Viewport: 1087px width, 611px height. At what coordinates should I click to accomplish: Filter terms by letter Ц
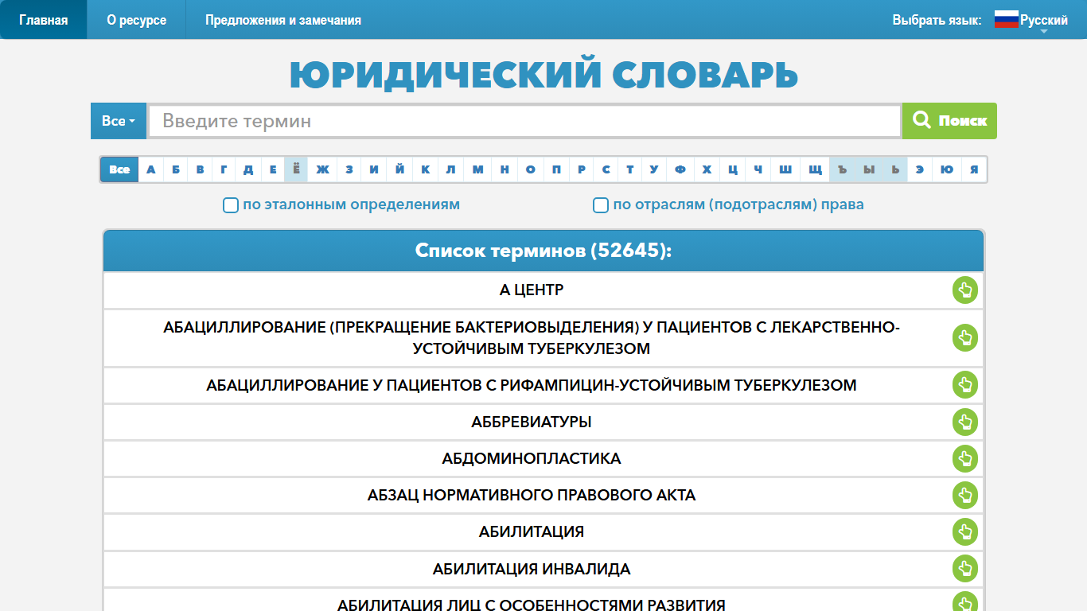click(733, 169)
